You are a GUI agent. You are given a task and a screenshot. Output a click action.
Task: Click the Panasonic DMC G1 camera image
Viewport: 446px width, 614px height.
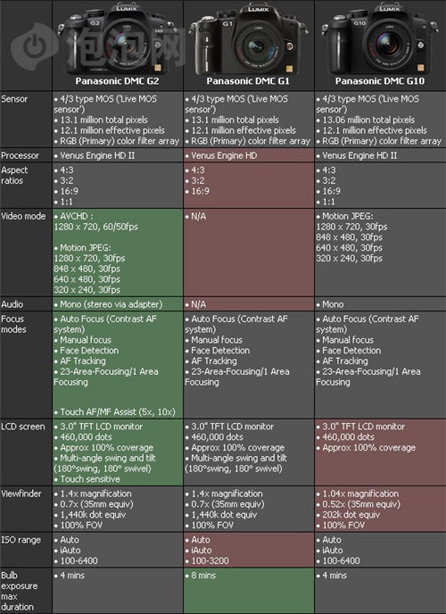click(248, 38)
